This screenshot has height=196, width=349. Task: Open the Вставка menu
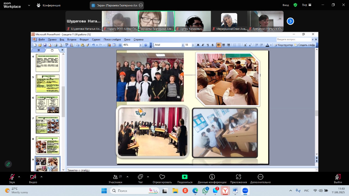click(x=72, y=39)
